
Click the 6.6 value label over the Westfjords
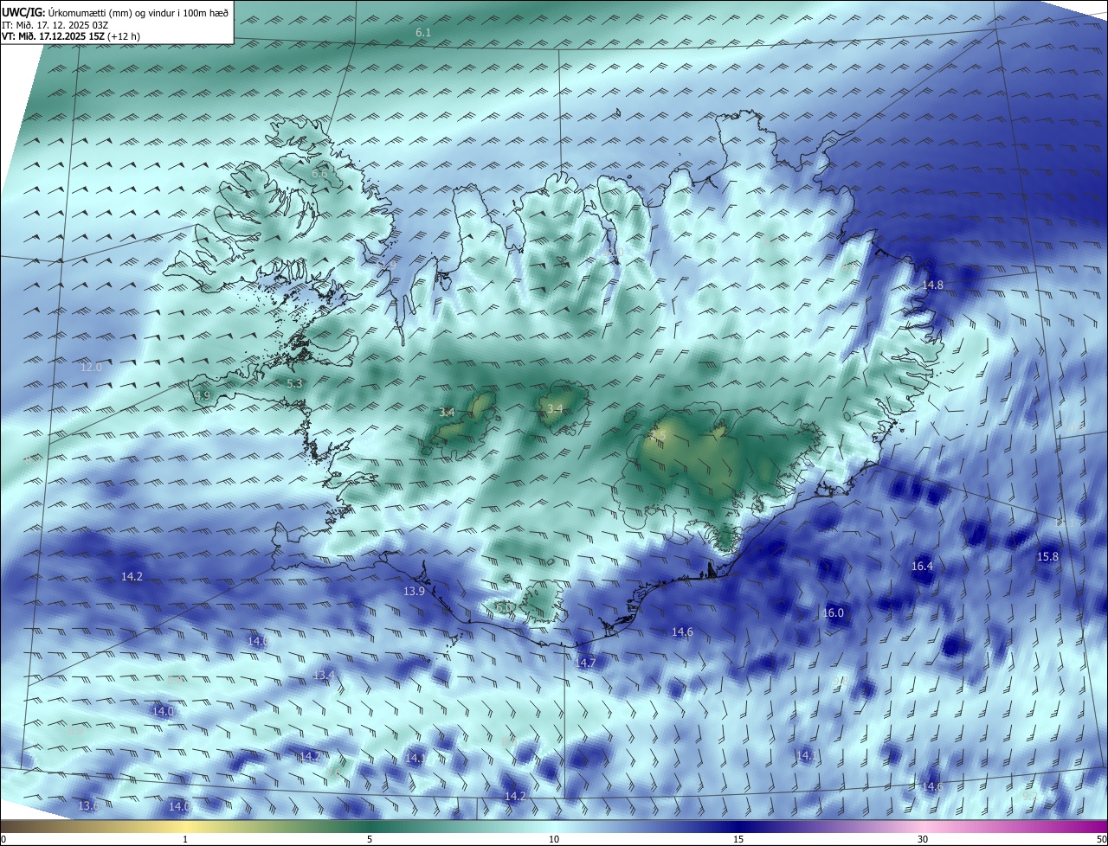coord(319,174)
